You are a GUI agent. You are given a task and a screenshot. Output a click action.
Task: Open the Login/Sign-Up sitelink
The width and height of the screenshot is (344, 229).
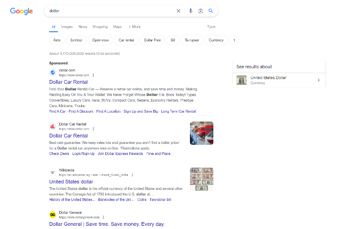click(x=84, y=154)
